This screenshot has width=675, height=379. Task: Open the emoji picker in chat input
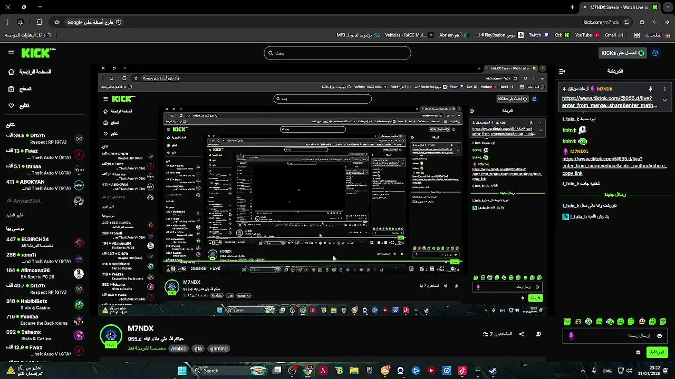pos(659,336)
